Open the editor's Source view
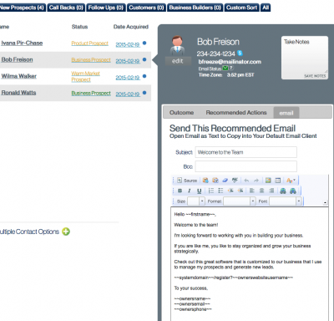Screen dimensions: 334x321 (187, 181)
